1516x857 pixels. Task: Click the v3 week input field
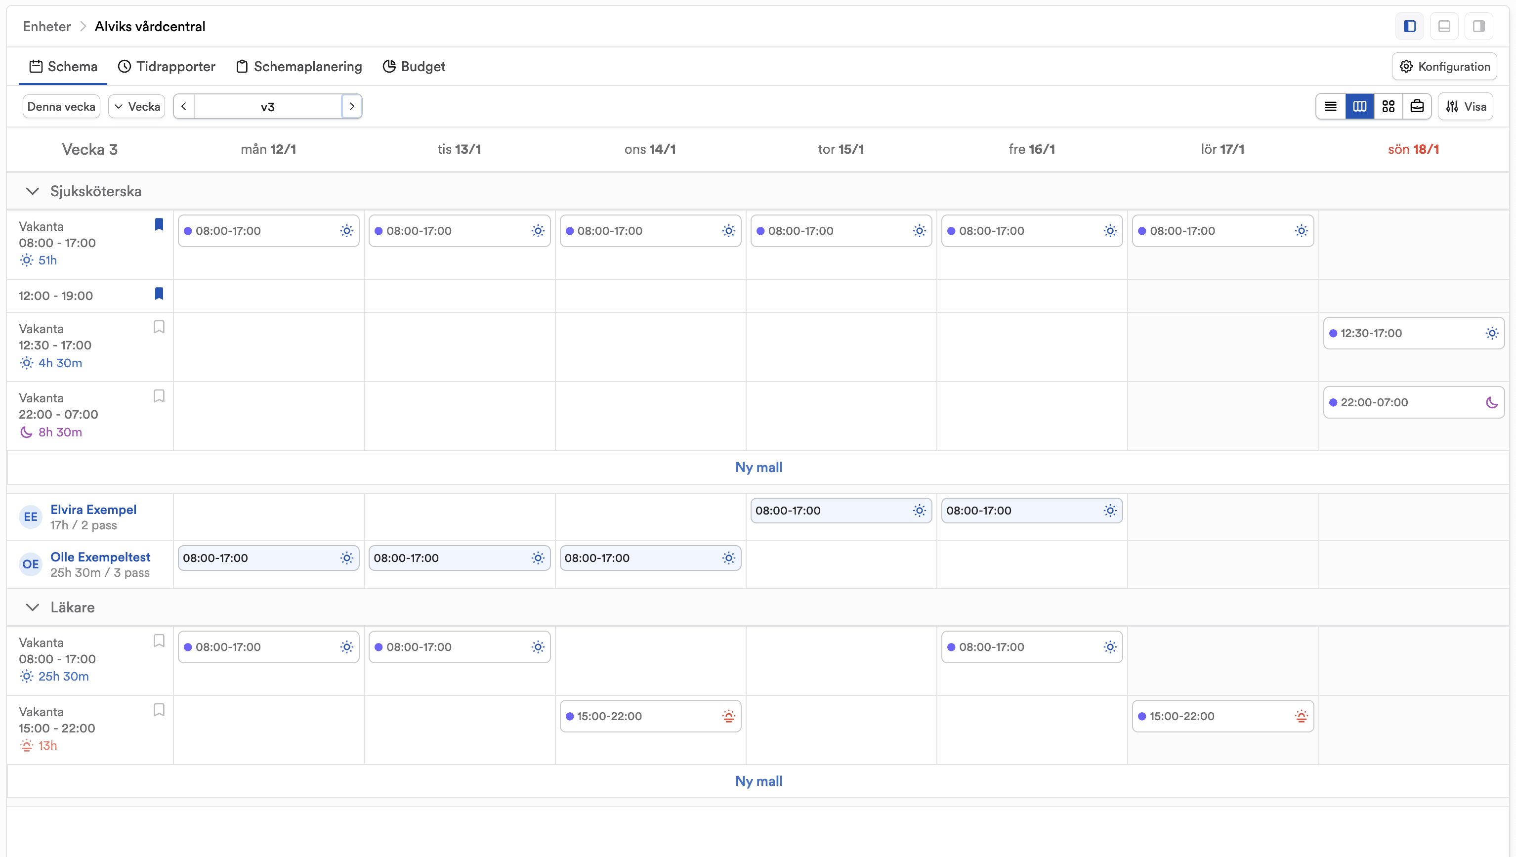pyautogui.click(x=268, y=107)
